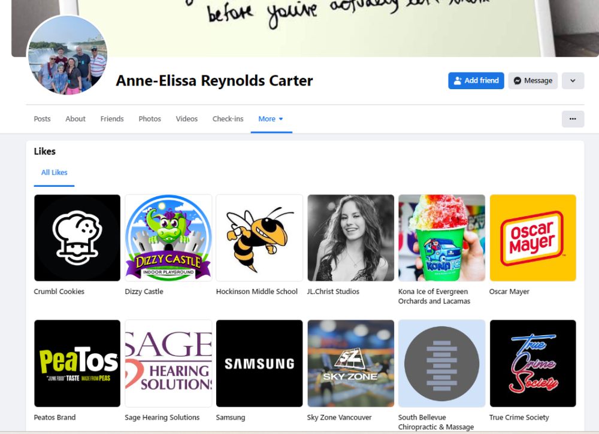The height and width of the screenshot is (434, 599).
Task: Open the Oscar Mayer page link
Action: point(509,292)
